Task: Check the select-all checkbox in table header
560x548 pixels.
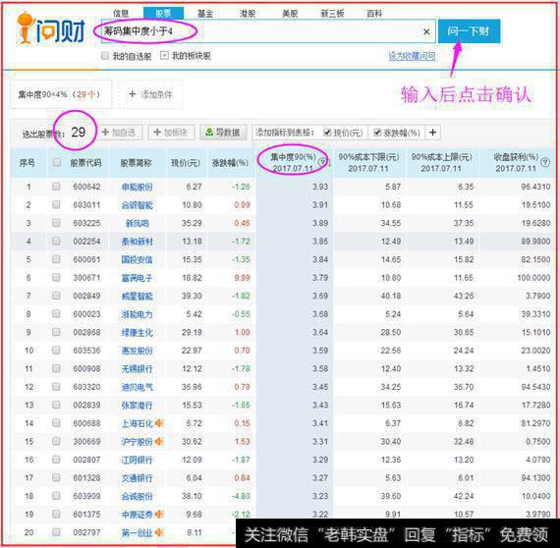Action: pos(56,162)
